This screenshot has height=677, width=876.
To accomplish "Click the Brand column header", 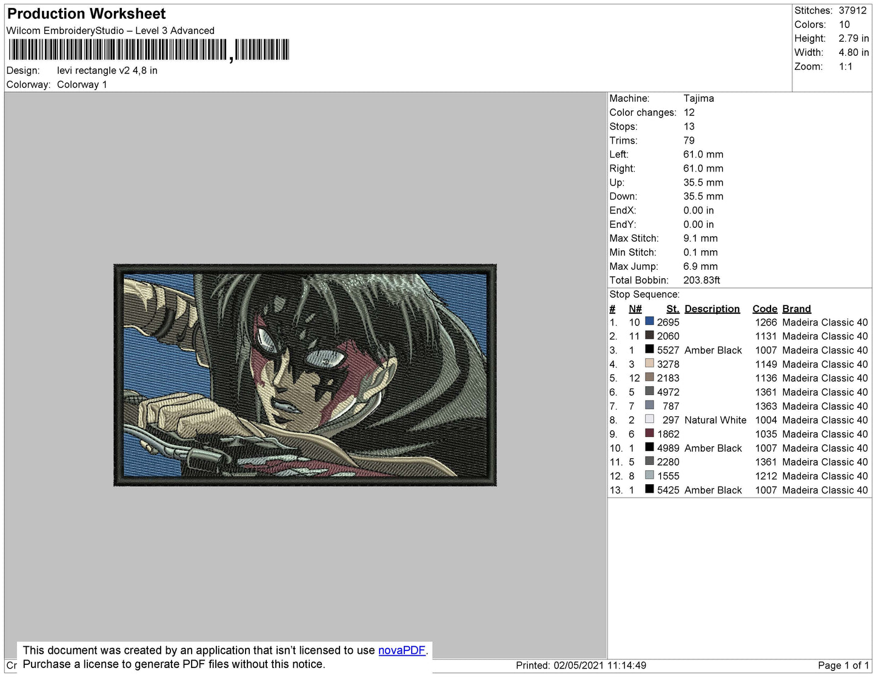I will tap(797, 308).
